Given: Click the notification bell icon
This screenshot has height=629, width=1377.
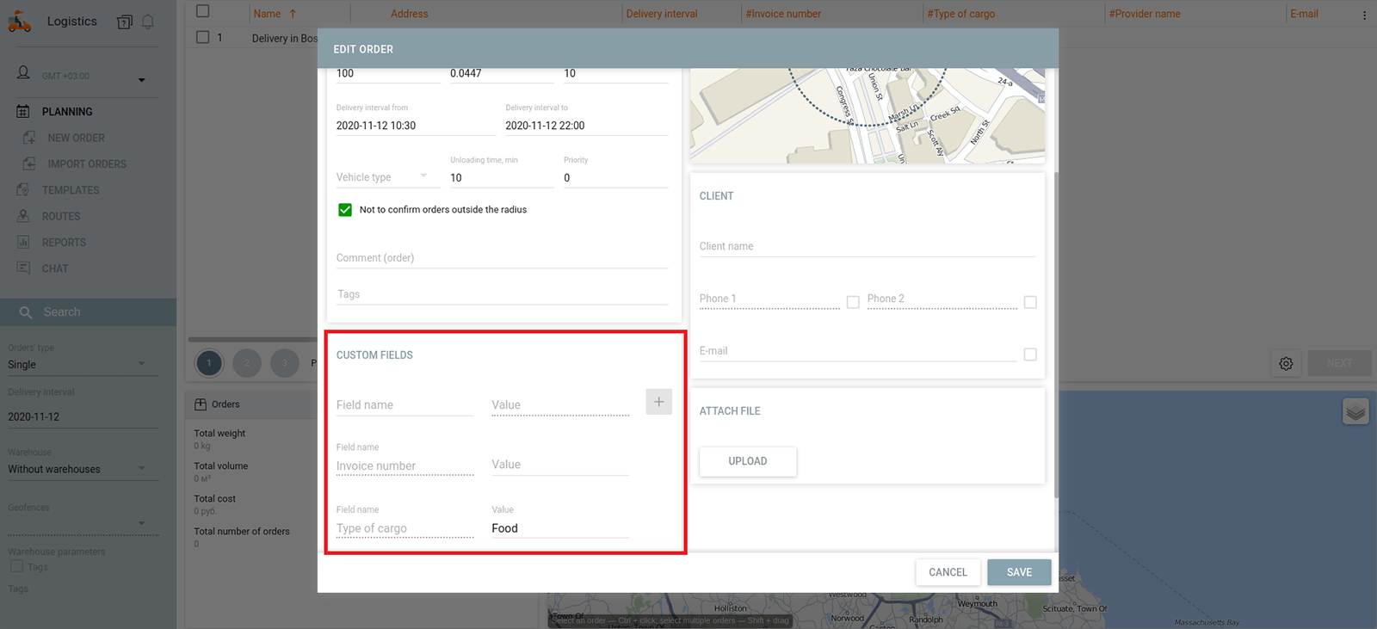Looking at the screenshot, I should tap(148, 22).
